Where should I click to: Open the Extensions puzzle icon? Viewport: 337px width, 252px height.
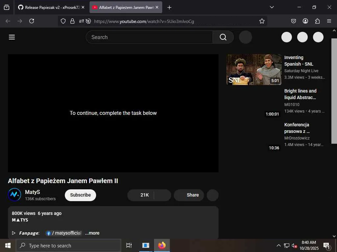(317, 21)
